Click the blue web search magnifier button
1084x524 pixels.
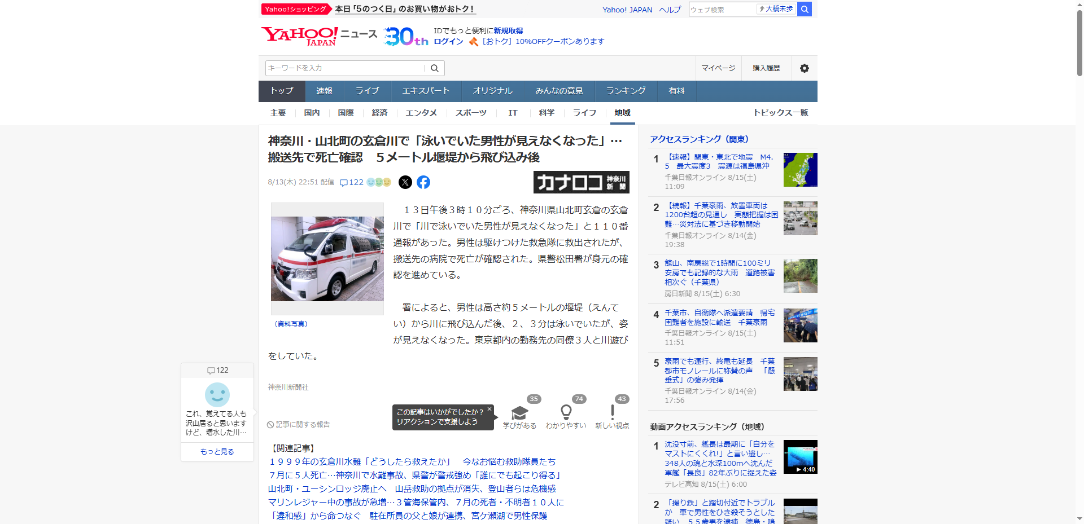coord(805,9)
